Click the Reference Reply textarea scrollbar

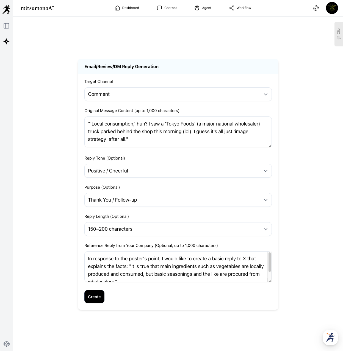pyautogui.click(x=270, y=262)
